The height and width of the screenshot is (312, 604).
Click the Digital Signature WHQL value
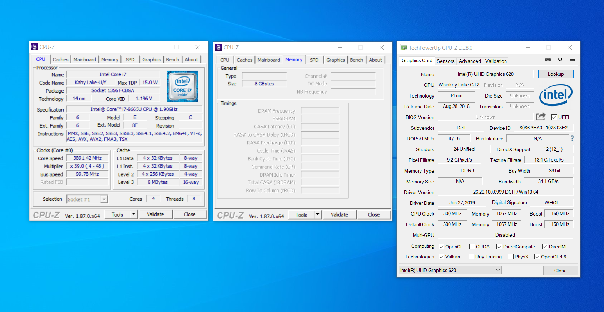[x=551, y=203]
